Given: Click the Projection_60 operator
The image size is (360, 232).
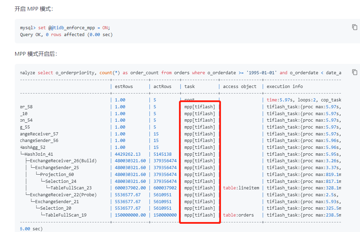Looking at the screenshot, I should pos(57,175).
